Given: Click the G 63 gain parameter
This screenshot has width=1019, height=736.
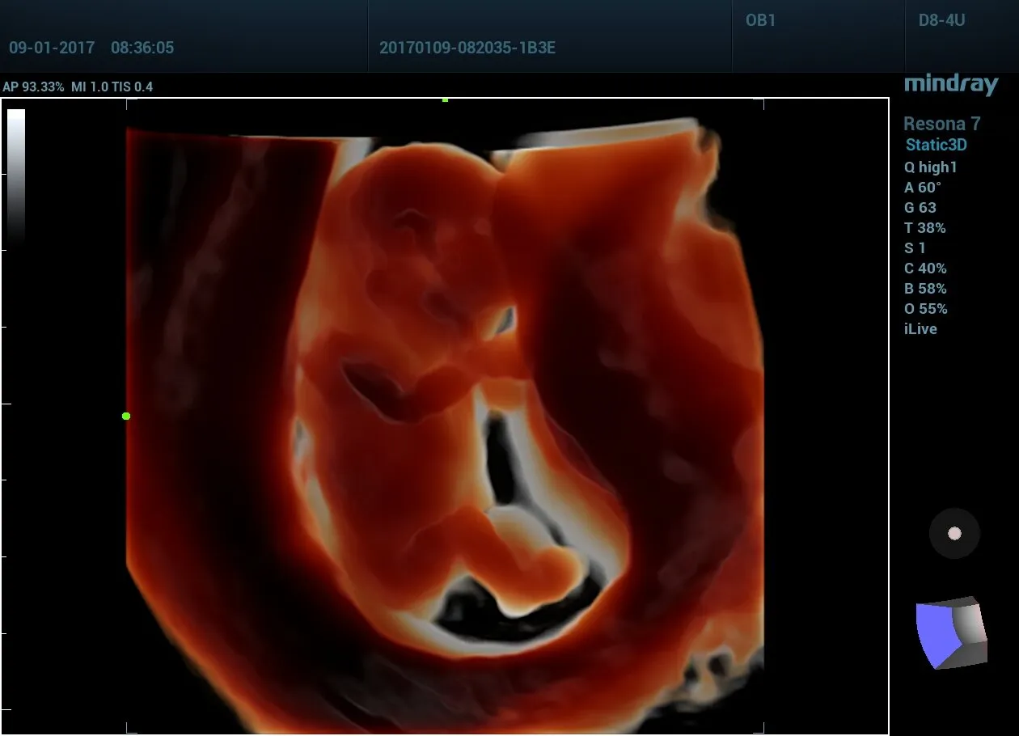Looking at the screenshot, I should coord(920,208).
